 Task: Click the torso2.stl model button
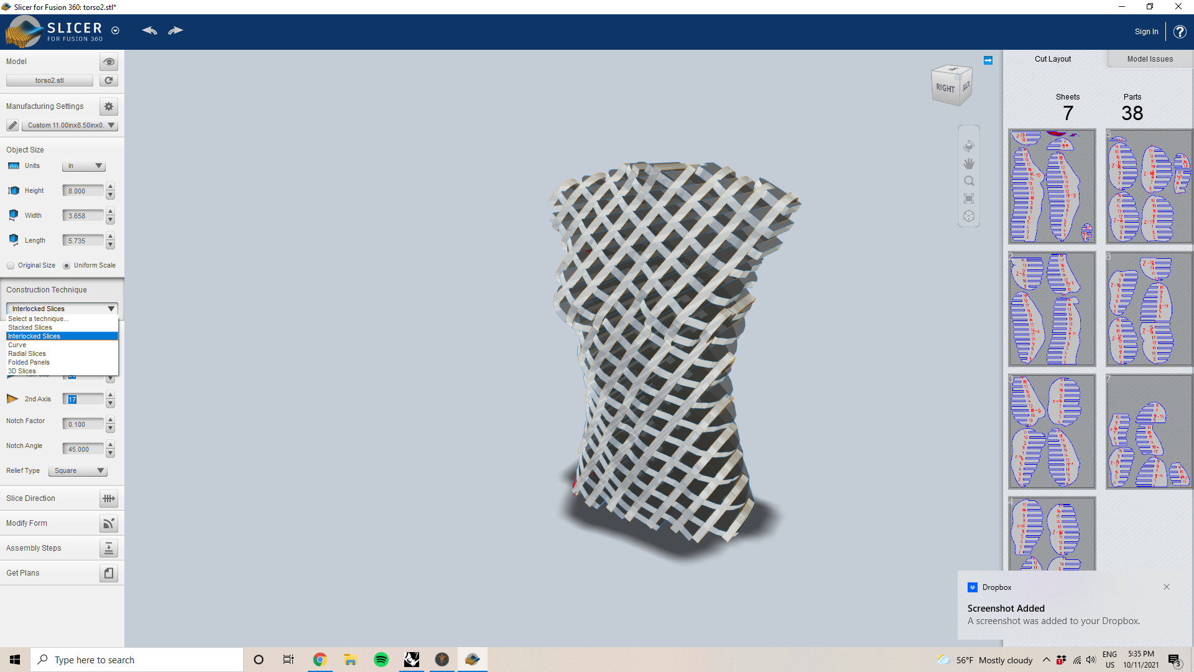[x=50, y=80]
